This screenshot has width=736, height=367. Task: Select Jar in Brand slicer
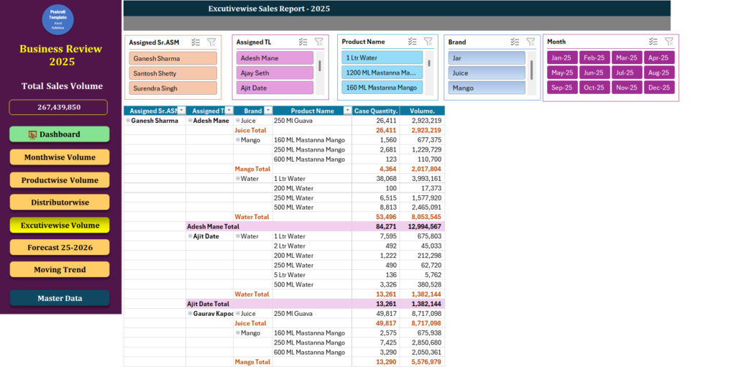(x=487, y=58)
